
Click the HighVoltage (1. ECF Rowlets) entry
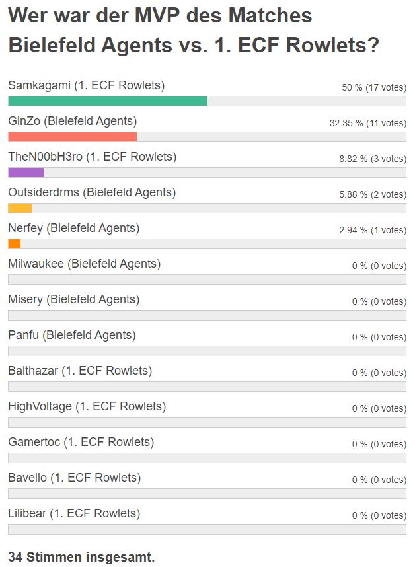pyautogui.click(x=87, y=406)
